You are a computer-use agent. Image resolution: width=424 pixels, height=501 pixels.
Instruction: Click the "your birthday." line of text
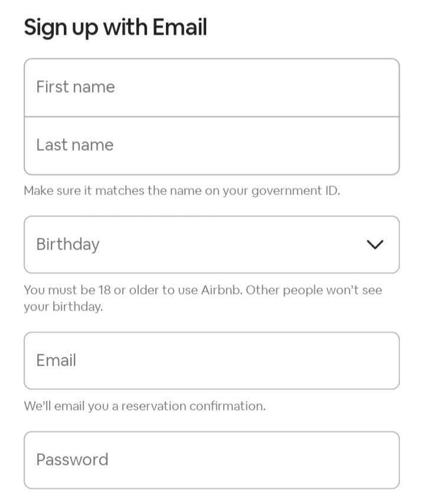(63, 307)
